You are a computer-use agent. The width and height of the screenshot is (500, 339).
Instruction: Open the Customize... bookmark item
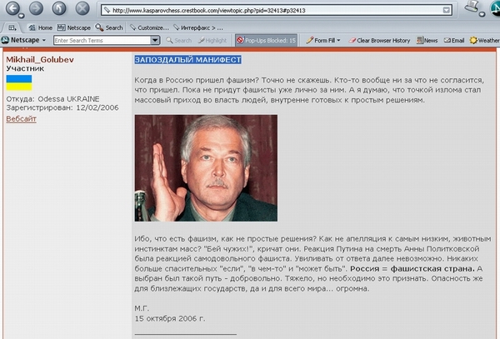(x=151, y=27)
